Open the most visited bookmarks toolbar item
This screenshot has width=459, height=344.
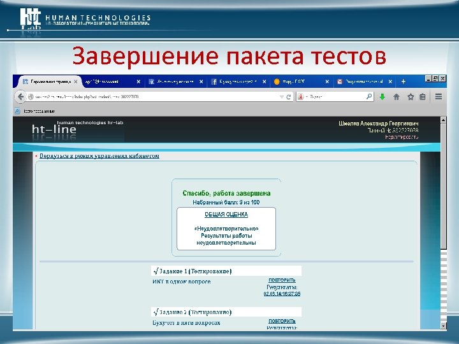point(35,111)
